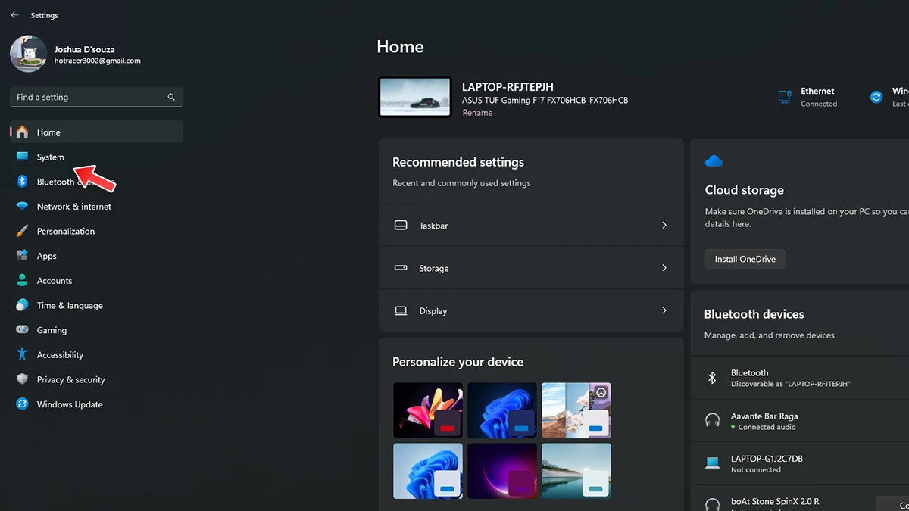The height and width of the screenshot is (511, 909).
Task: Click inside the Find a setting search box
Action: pyautogui.click(x=96, y=97)
